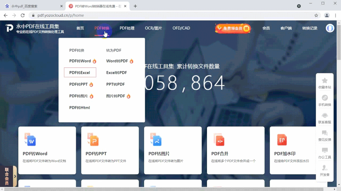Expand the PDF转换 navigation dropdown
This screenshot has width=341, height=191.
(102, 28)
